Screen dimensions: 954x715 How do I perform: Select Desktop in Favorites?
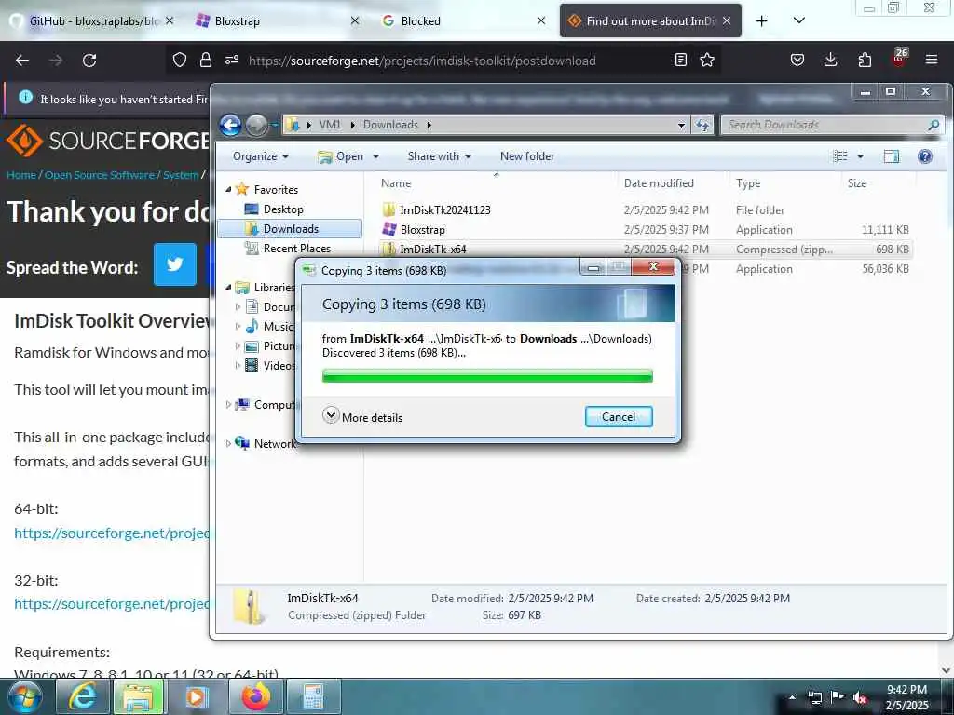tap(283, 209)
